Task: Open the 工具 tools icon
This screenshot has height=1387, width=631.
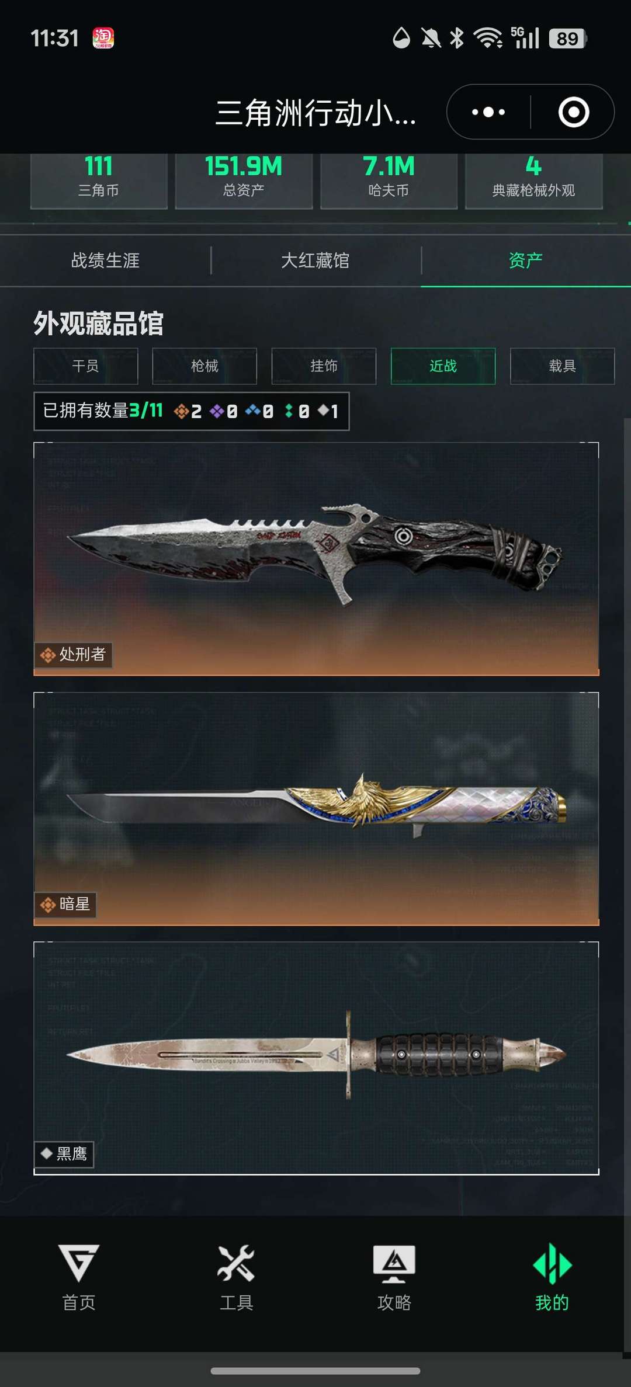Action: 236,1277
